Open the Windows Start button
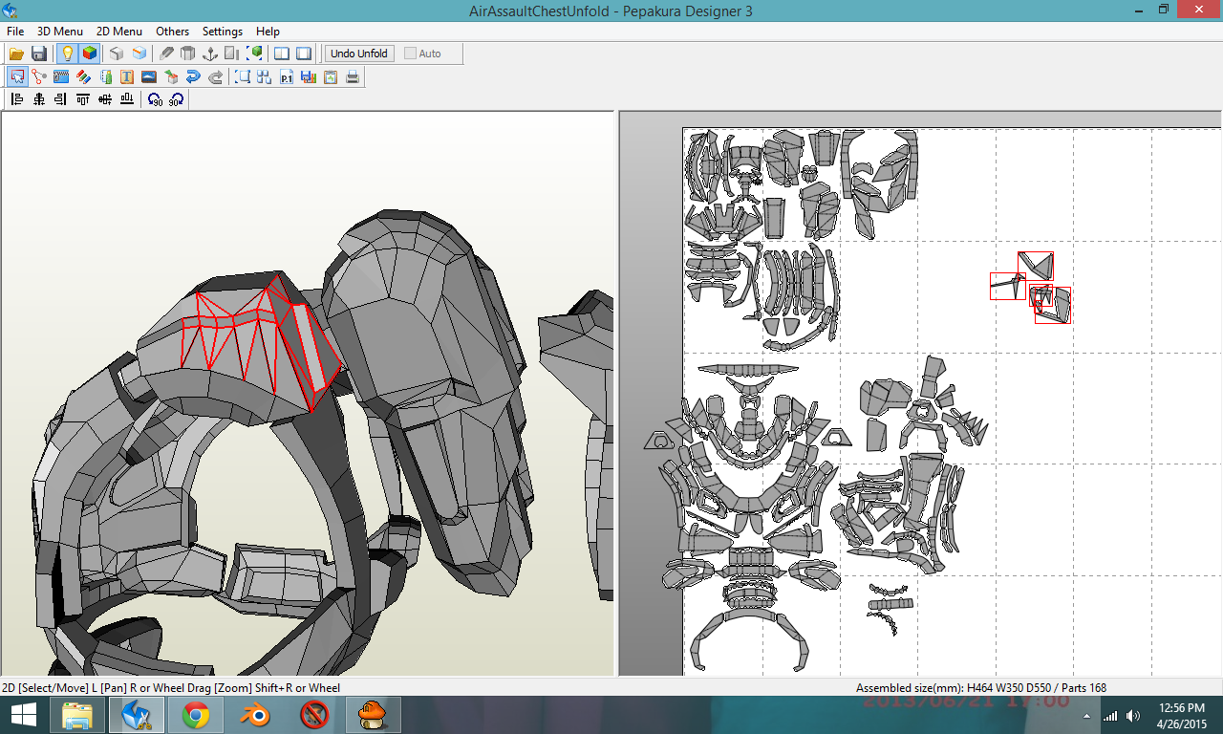This screenshot has width=1223, height=734. pyautogui.click(x=23, y=715)
